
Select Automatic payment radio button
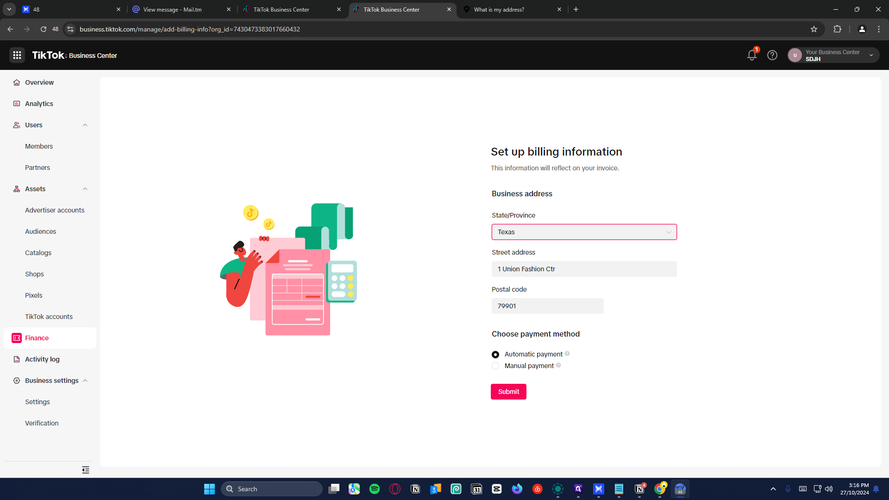(495, 355)
